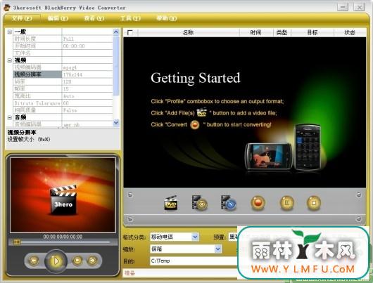Screen dimensions: 373x283
Task: Select the Bitrate Tolerance property row
Action: [x=63, y=103]
